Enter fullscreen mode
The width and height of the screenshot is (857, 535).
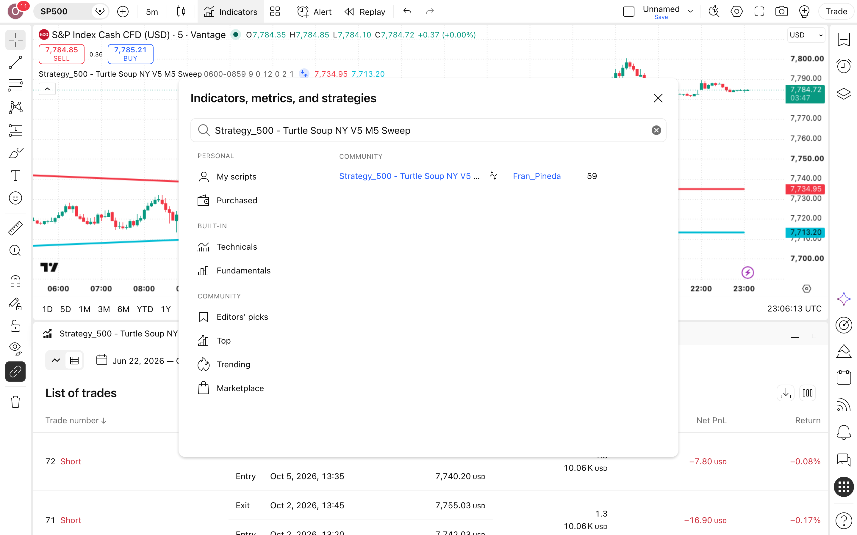[759, 12]
